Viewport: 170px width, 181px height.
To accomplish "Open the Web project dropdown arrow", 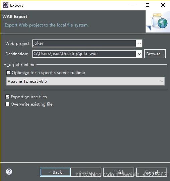I will [140, 44].
